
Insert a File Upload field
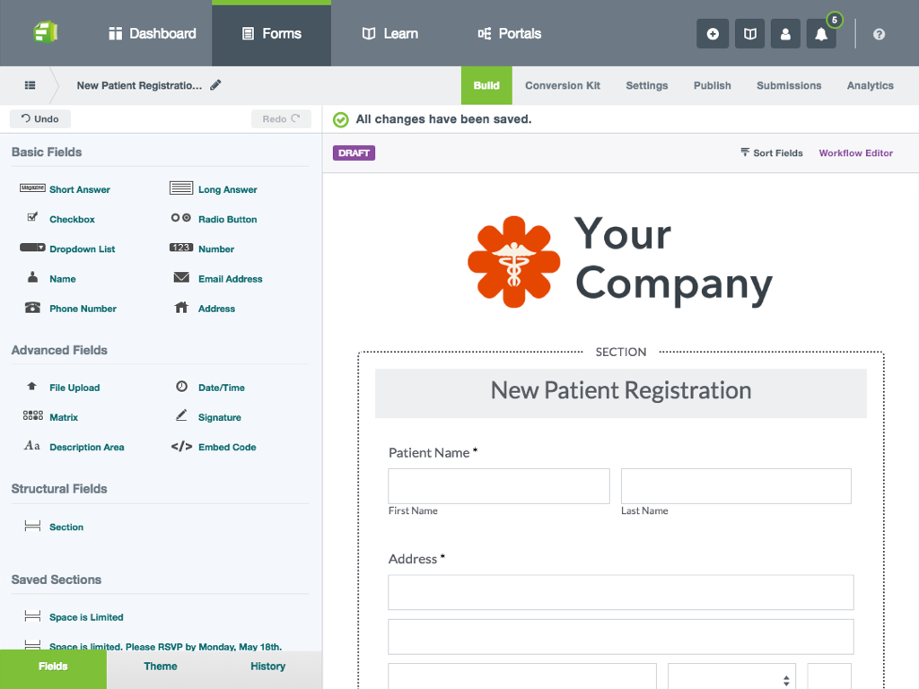coord(74,387)
